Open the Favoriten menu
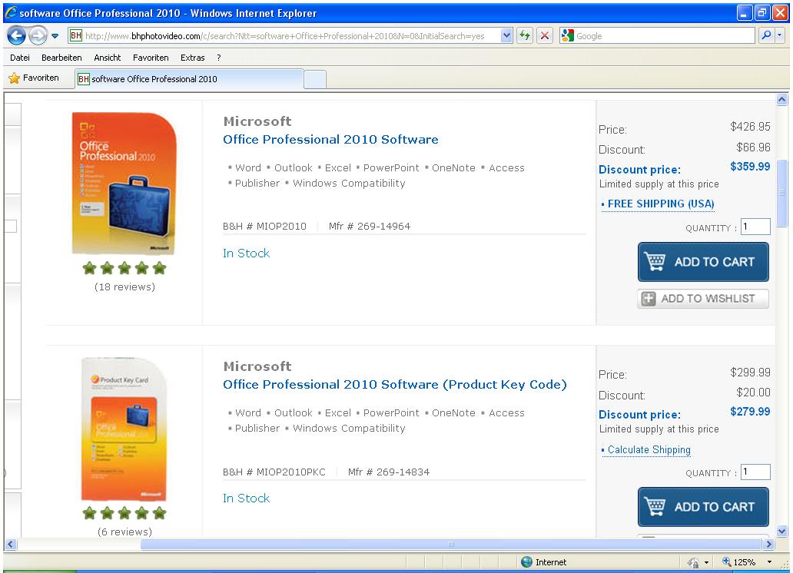Screen dimensions: 793x573 pos(151,58)
